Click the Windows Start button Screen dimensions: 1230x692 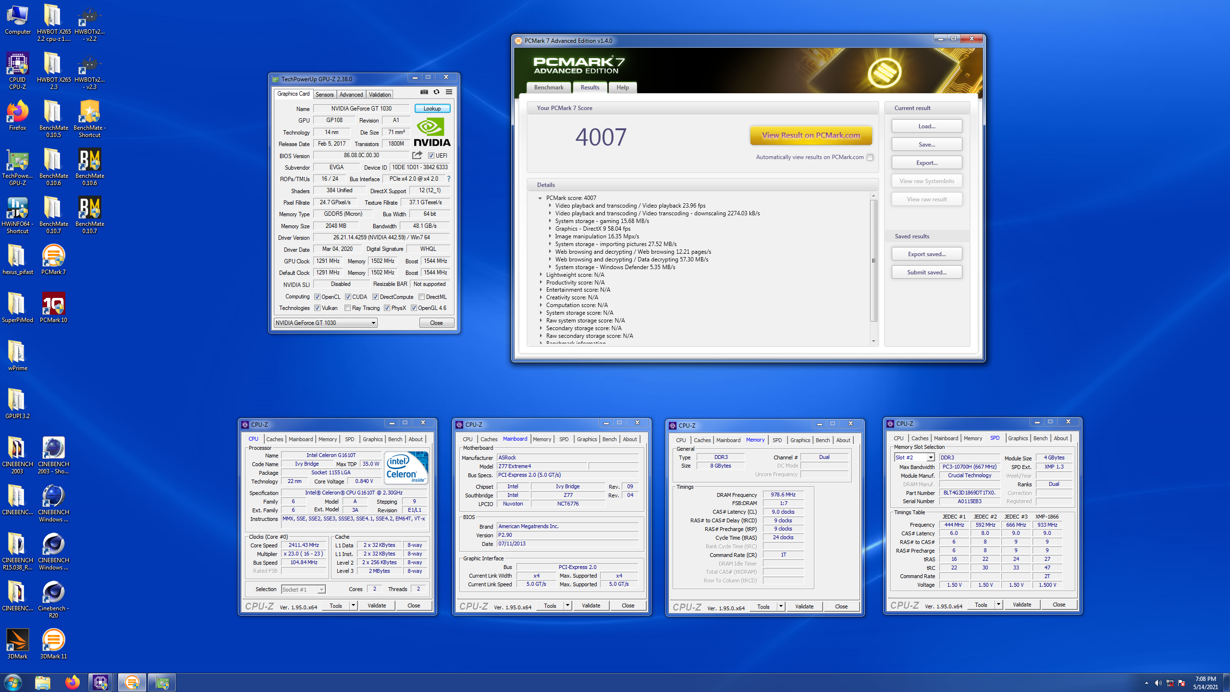(x=13, y=682)
